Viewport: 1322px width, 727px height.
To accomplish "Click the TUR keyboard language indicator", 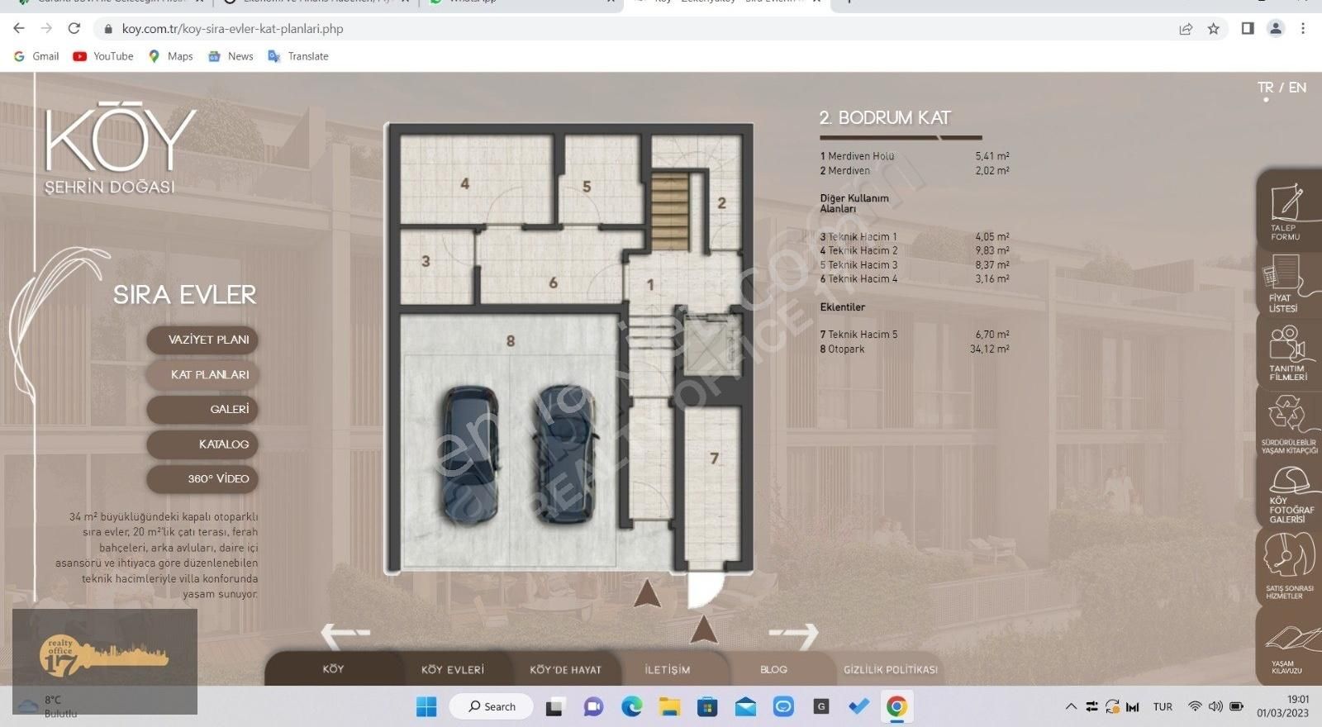I will (1163, 706).
